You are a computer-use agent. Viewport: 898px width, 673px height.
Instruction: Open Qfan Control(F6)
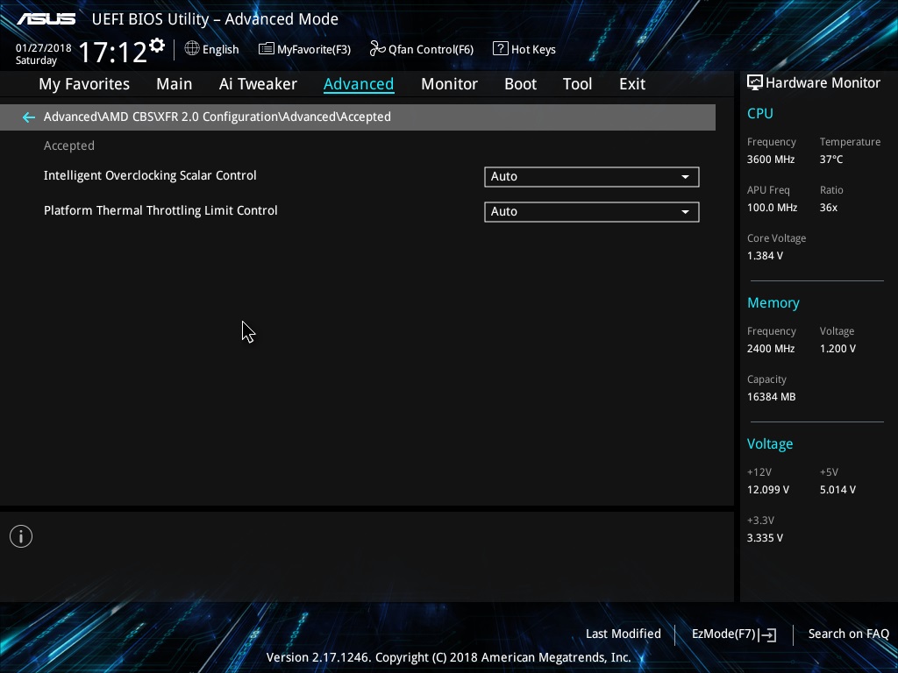click(422, 49)
